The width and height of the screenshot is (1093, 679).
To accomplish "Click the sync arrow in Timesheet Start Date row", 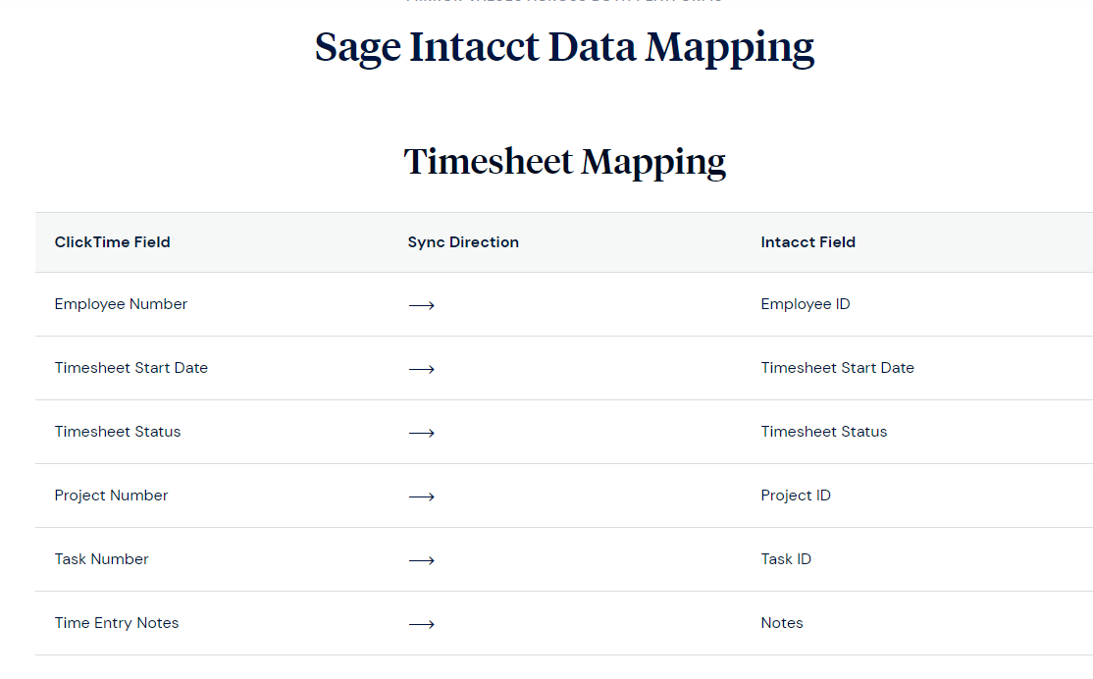I will pos(421,369).
